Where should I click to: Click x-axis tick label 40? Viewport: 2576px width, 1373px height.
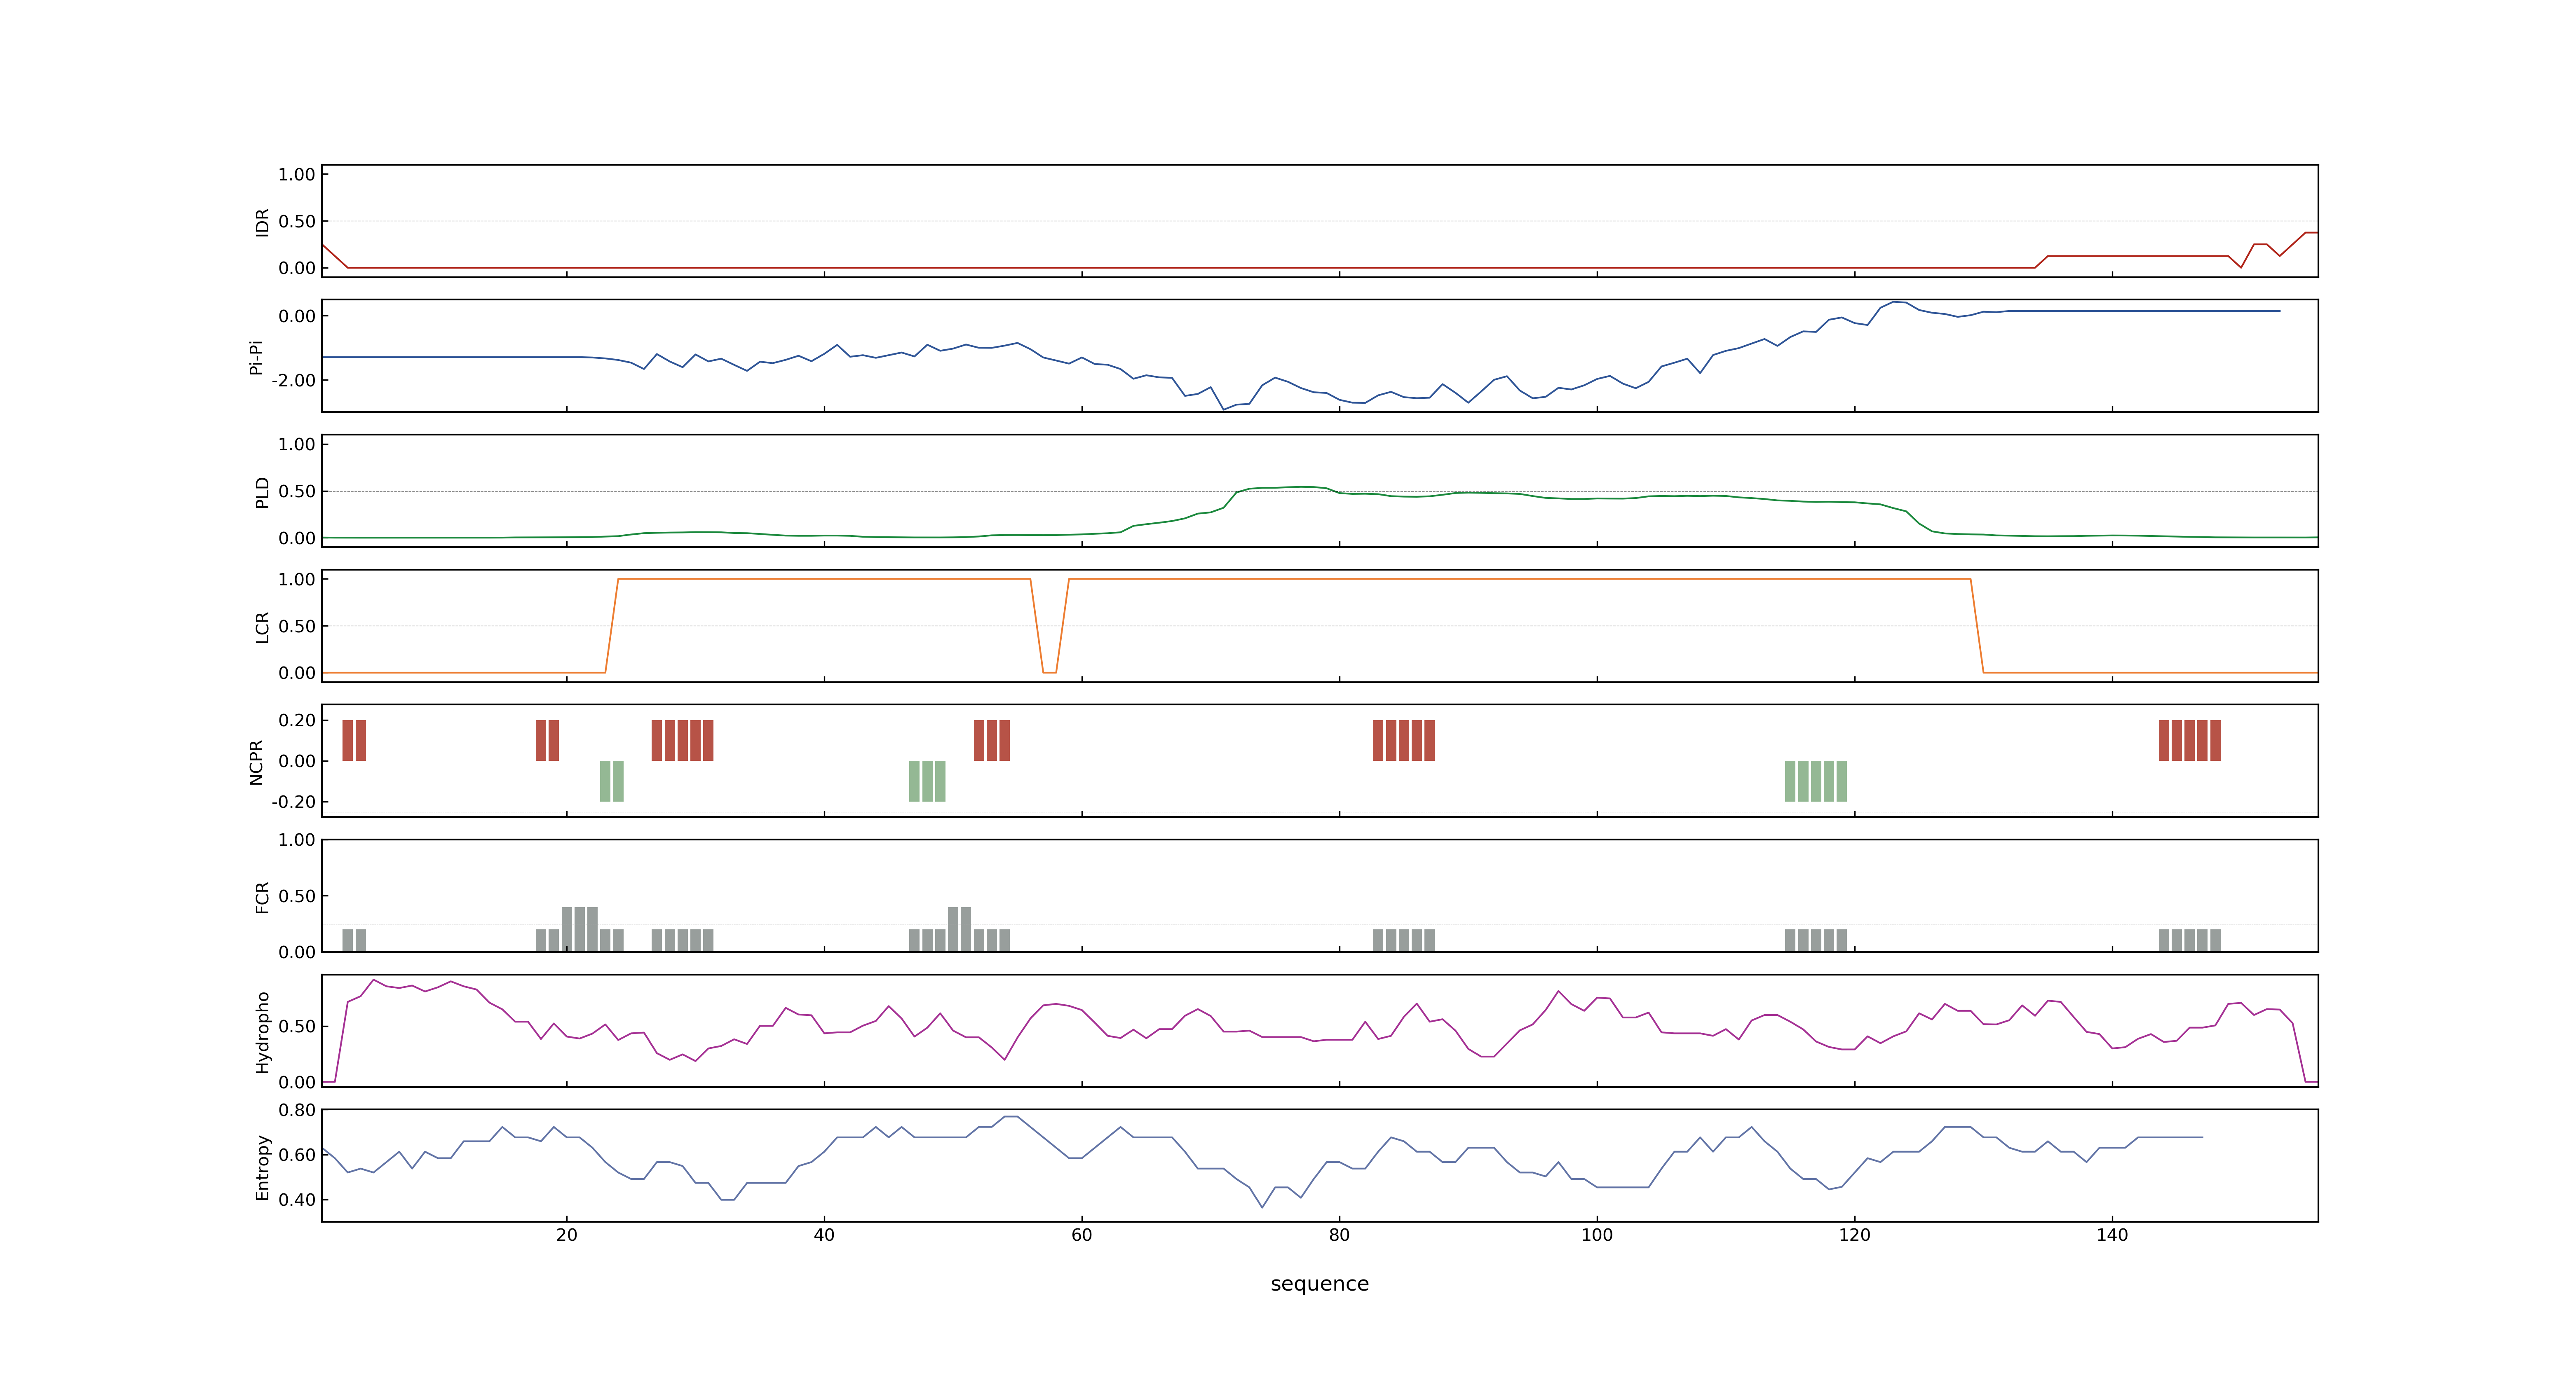click(824, 1235)
